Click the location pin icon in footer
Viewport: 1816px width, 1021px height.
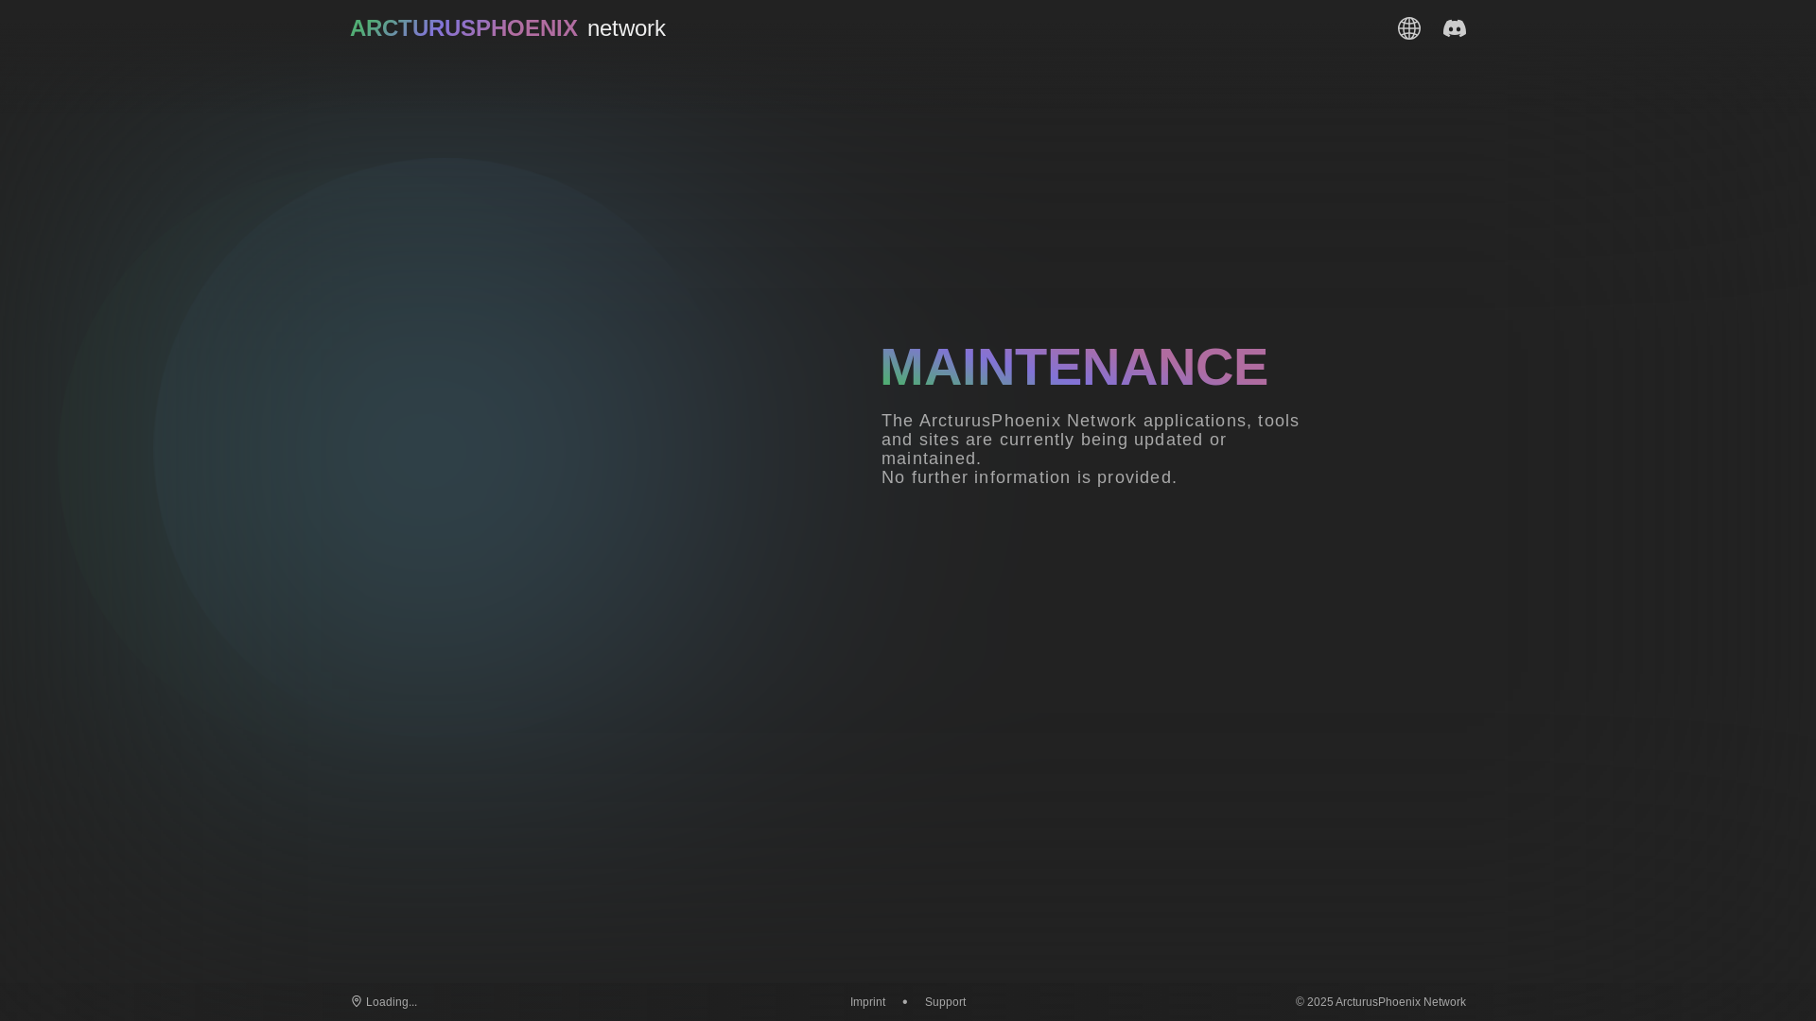[357, 1001]
